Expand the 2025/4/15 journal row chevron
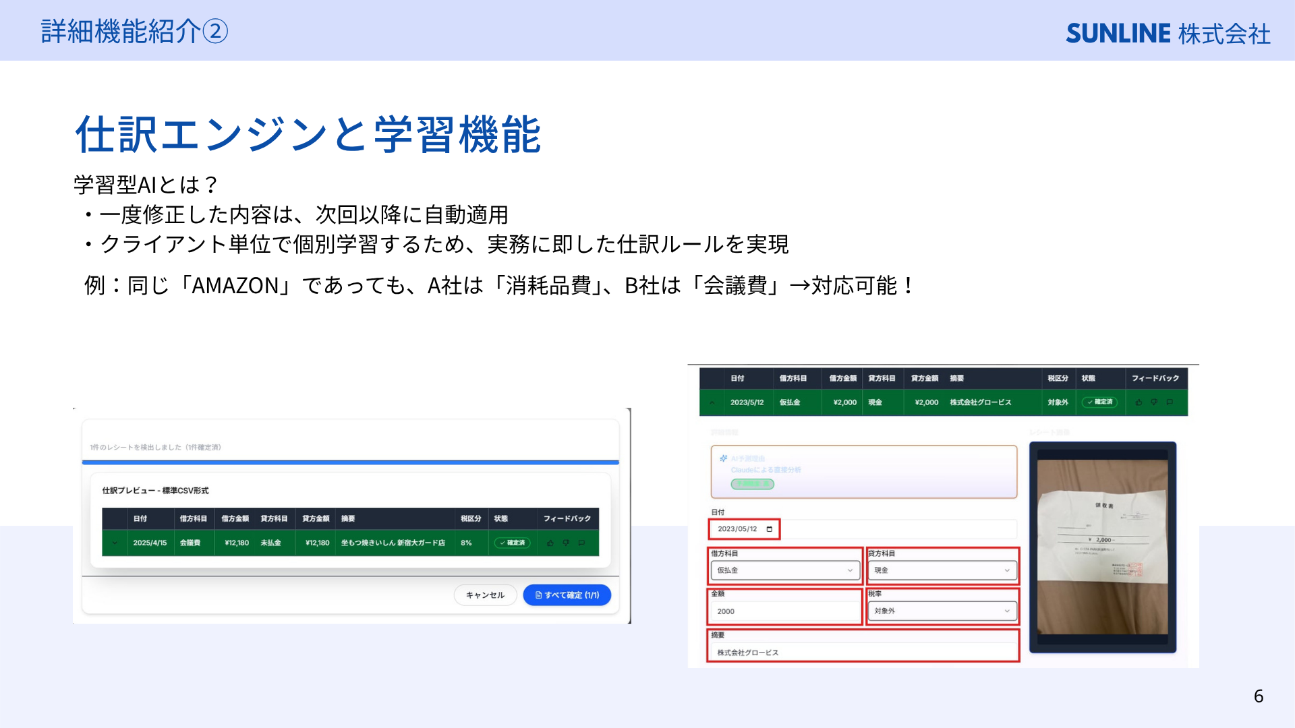This screenshot has width=1295, height=728. tap(115, 543)
